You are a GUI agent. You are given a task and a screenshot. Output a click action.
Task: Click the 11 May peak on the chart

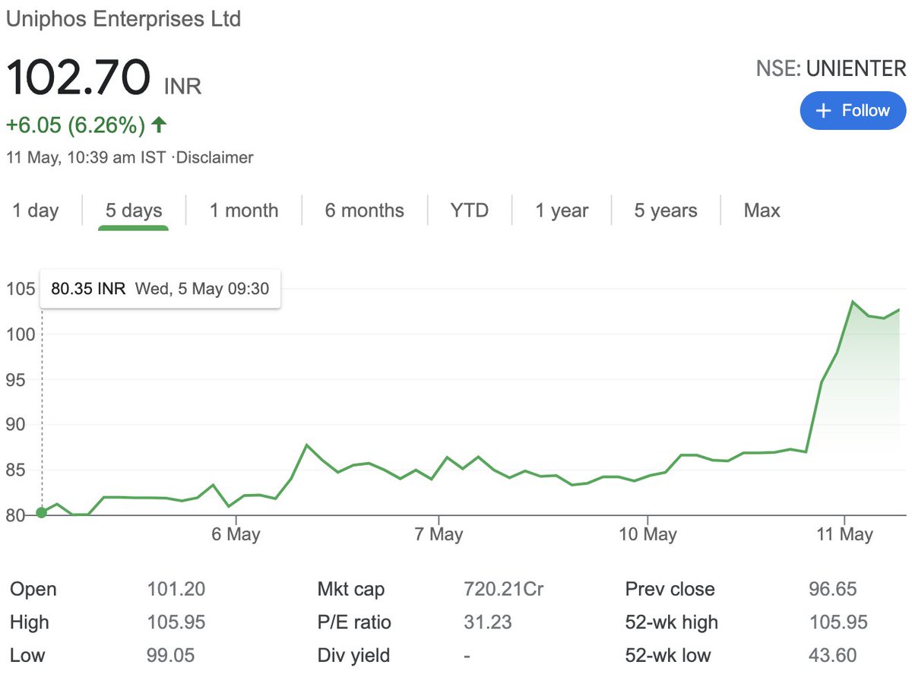coord(853,302)
